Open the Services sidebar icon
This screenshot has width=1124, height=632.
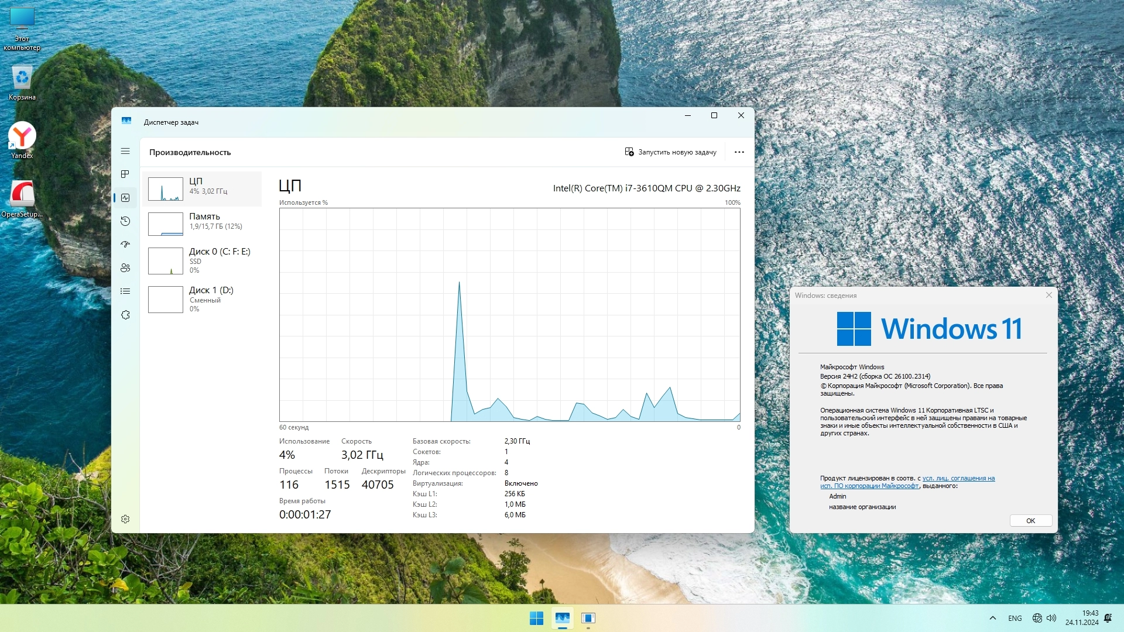(125, 315)
